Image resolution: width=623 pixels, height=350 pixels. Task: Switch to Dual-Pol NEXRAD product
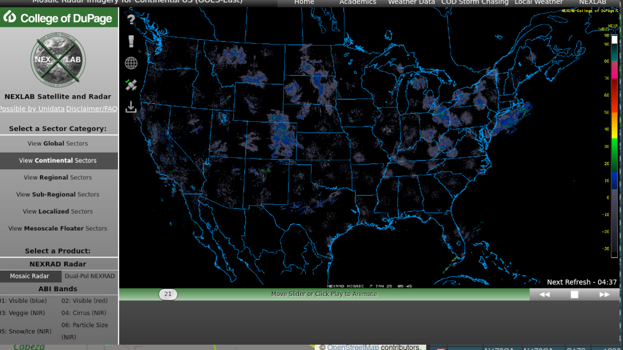(x=90, y=276)
